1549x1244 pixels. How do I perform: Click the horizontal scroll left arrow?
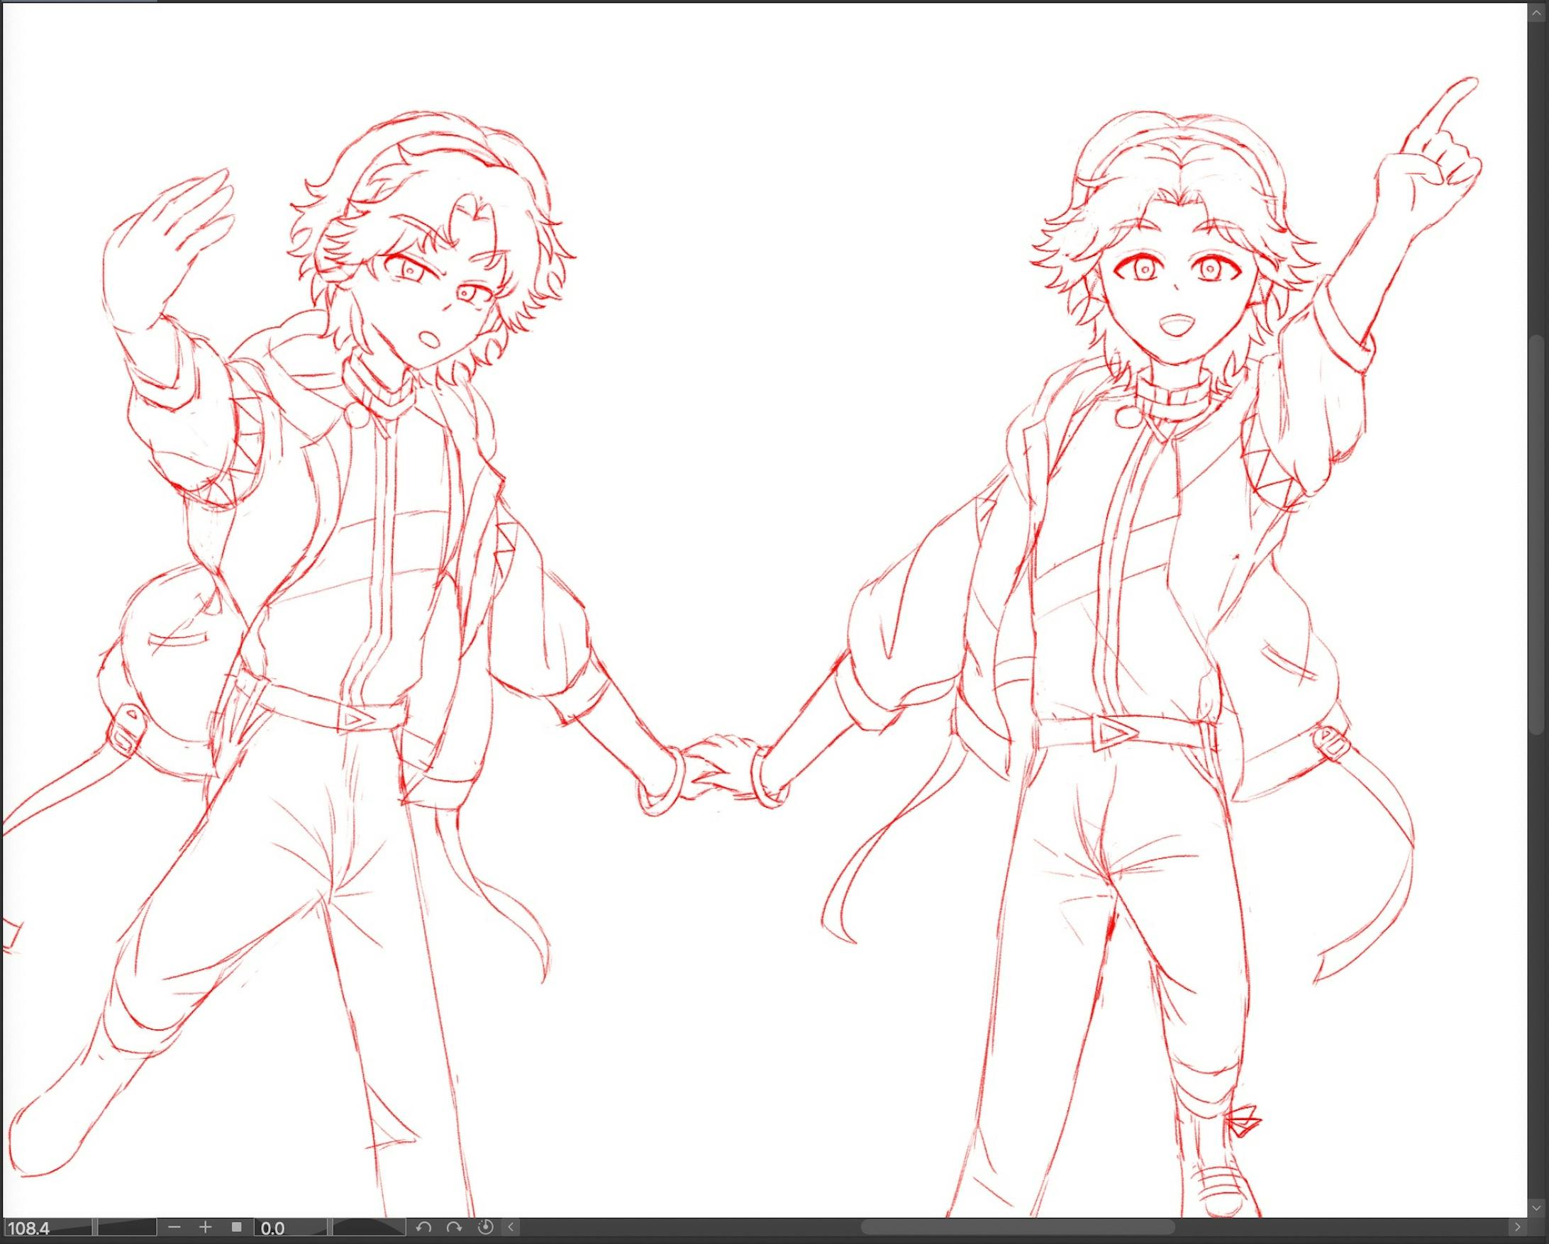click(511, 1228)
